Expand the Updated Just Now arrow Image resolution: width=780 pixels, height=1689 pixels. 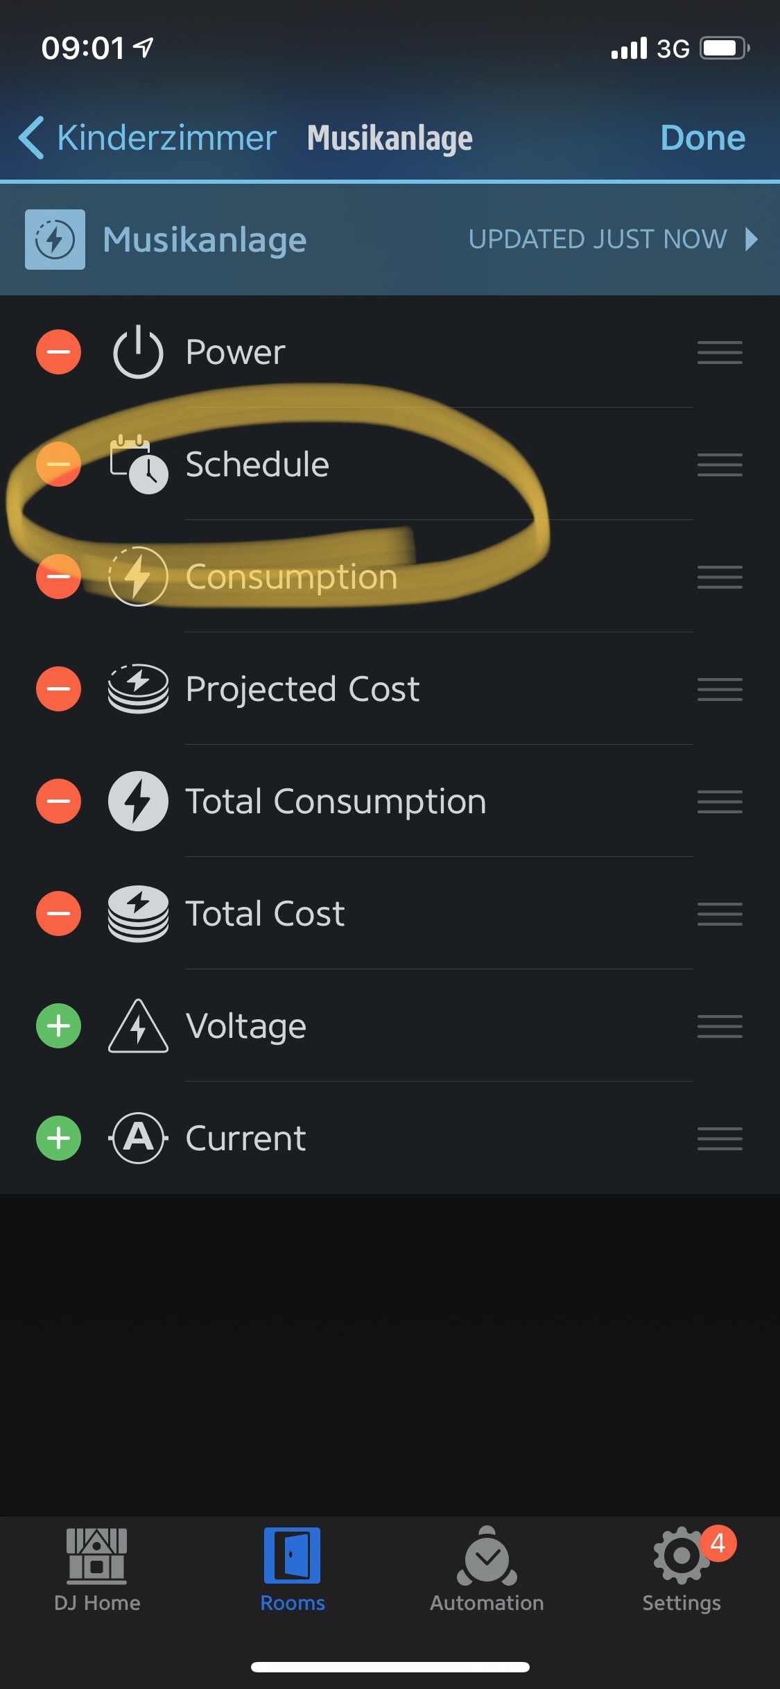(x=751, y=239)
